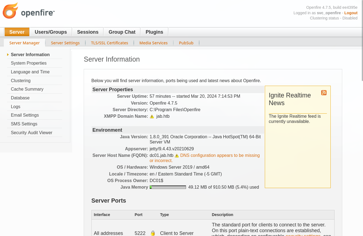Switch to the Users/Groups tab

pos(51,32)
